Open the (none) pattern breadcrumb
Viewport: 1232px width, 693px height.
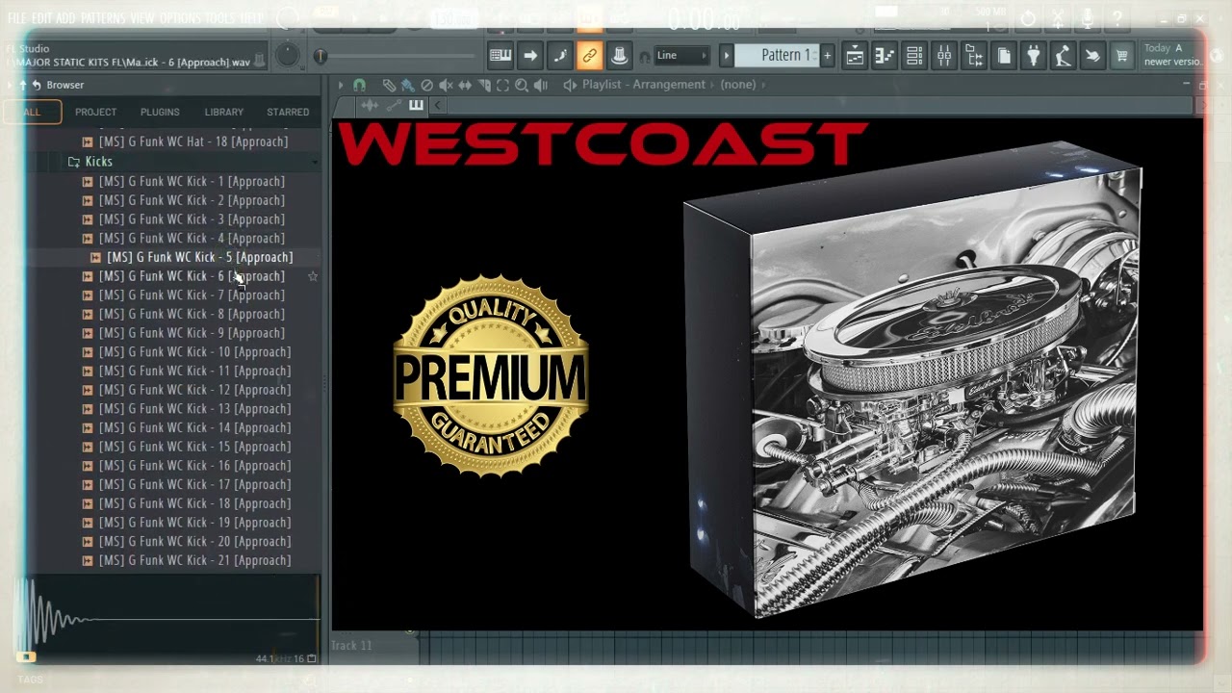738,85
